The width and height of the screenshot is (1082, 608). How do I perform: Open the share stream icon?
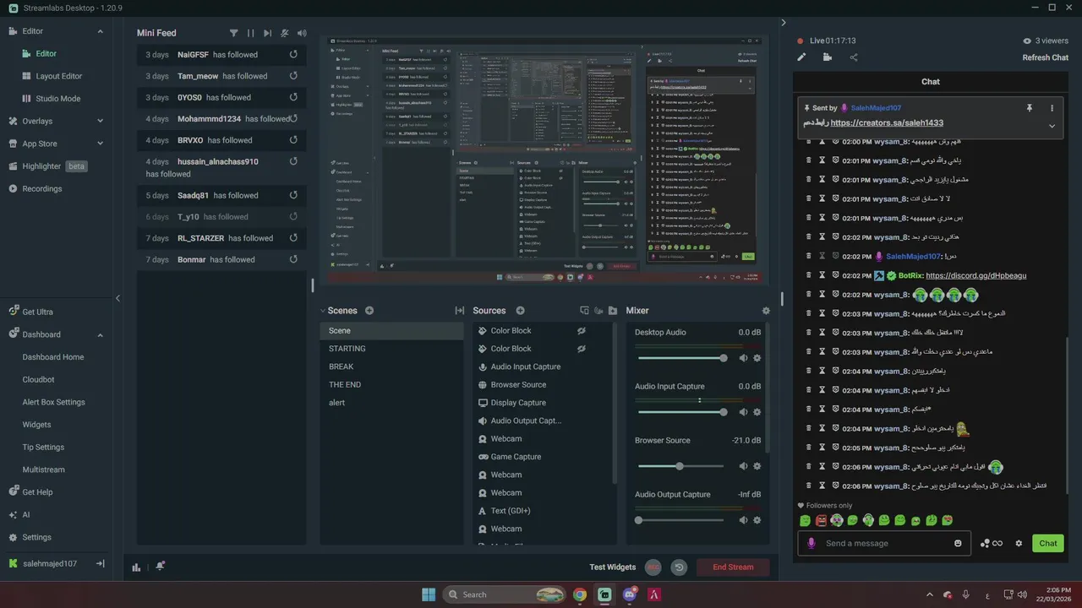(x=854, y=57)
